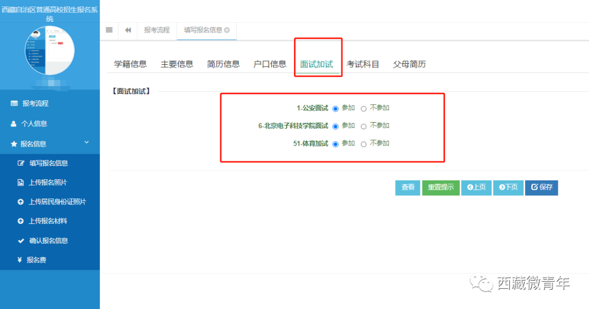Switch to the 考试科目 tab

363,64
